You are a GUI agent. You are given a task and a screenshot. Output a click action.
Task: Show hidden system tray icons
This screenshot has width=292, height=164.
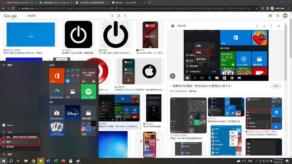[257, 161]
